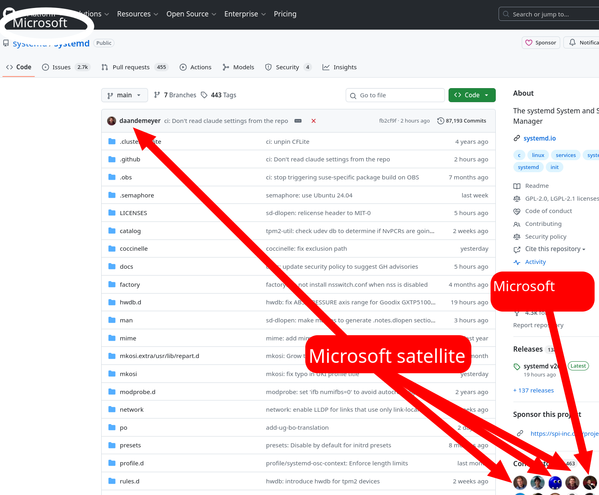Visit the systemd.io website link
Image resolution: width=599 pixels, height=495 pixels.
[x=539, y=138]
